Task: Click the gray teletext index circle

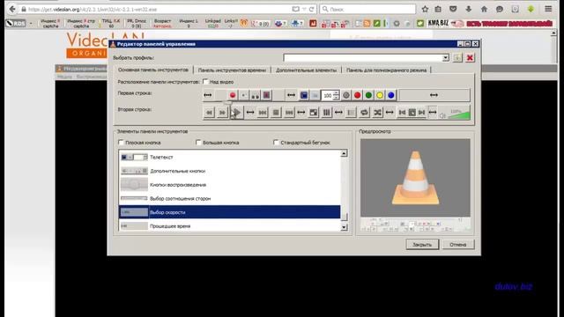Action: [x=346, y=95]
